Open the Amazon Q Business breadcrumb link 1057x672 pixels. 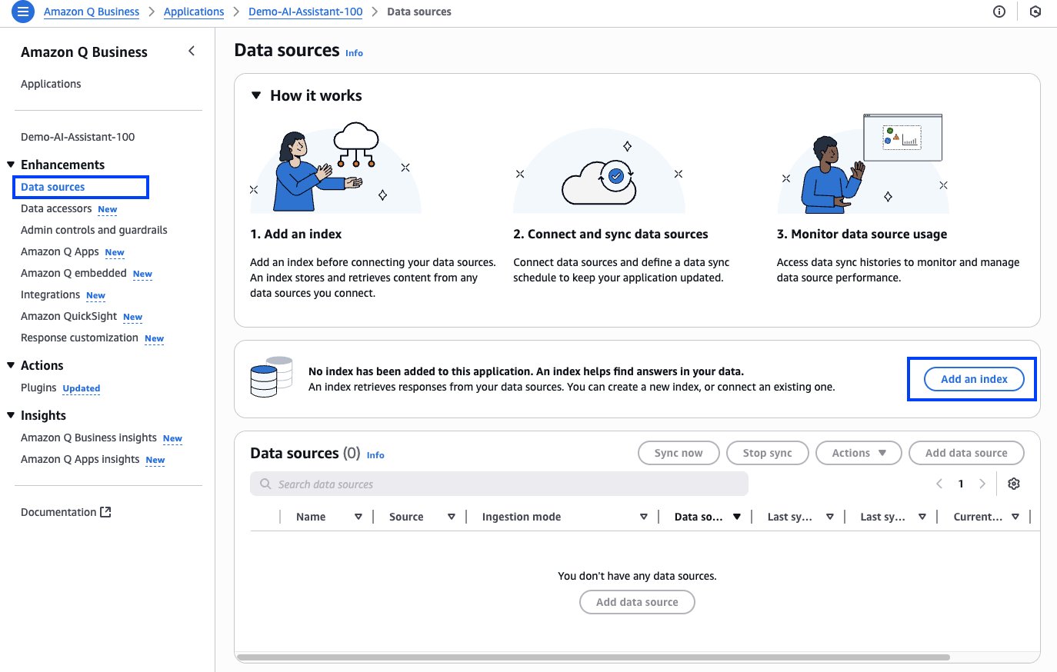[92, 12]
